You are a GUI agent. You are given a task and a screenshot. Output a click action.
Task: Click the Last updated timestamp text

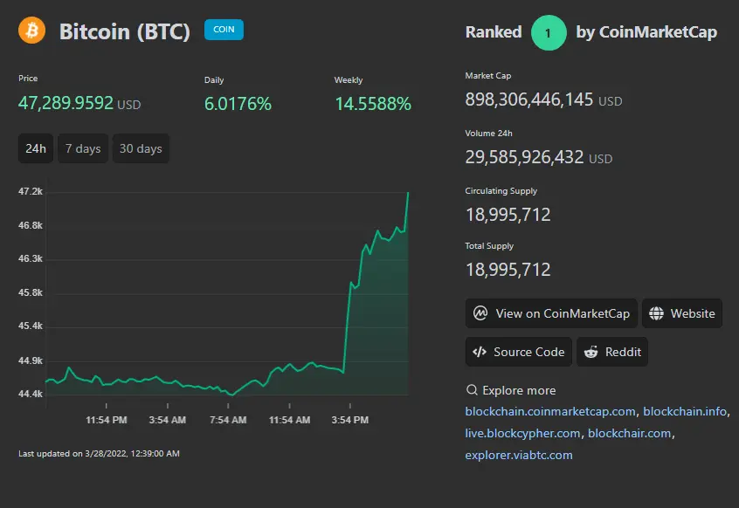point(99,453)
